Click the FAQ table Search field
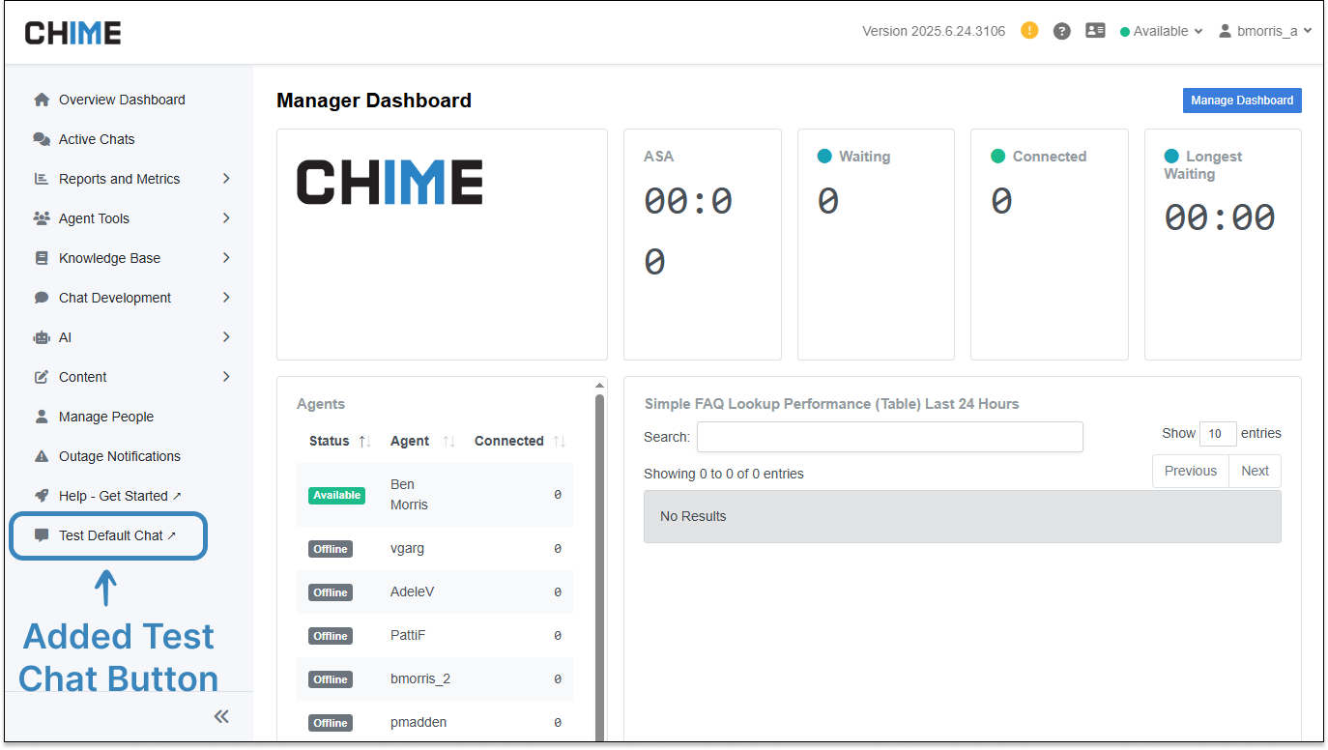Image resolution: width=1328 pixels, height=750 pixels. point(890,437)
